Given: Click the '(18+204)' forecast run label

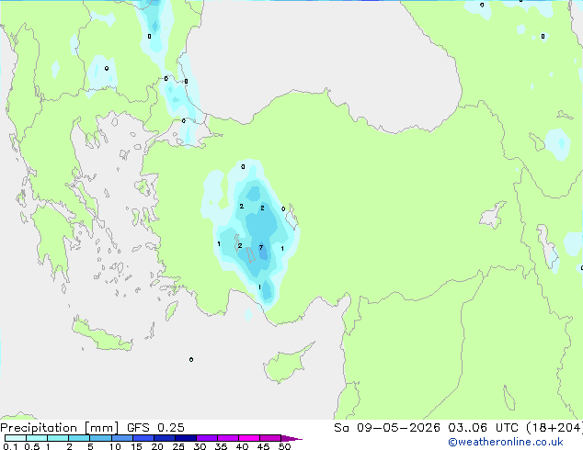Looking at the screenshot, I should click(554, 428).
